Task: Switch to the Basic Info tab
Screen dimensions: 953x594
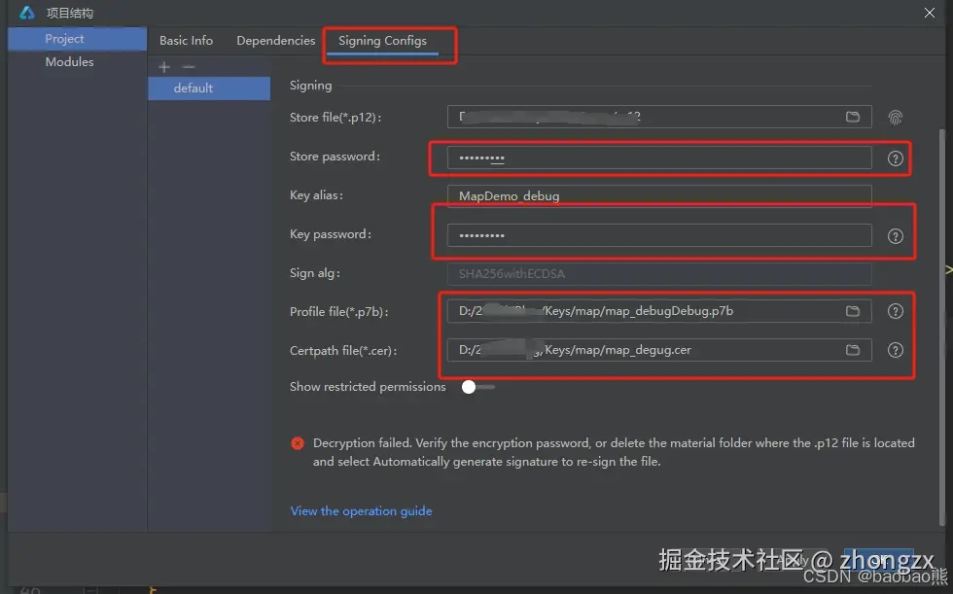Action: coord(186,40)
